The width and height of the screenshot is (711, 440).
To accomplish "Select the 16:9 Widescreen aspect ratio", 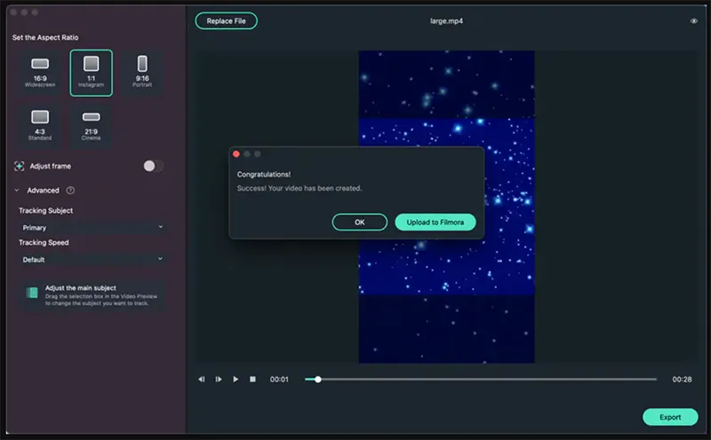I will [x=40, y=72].
